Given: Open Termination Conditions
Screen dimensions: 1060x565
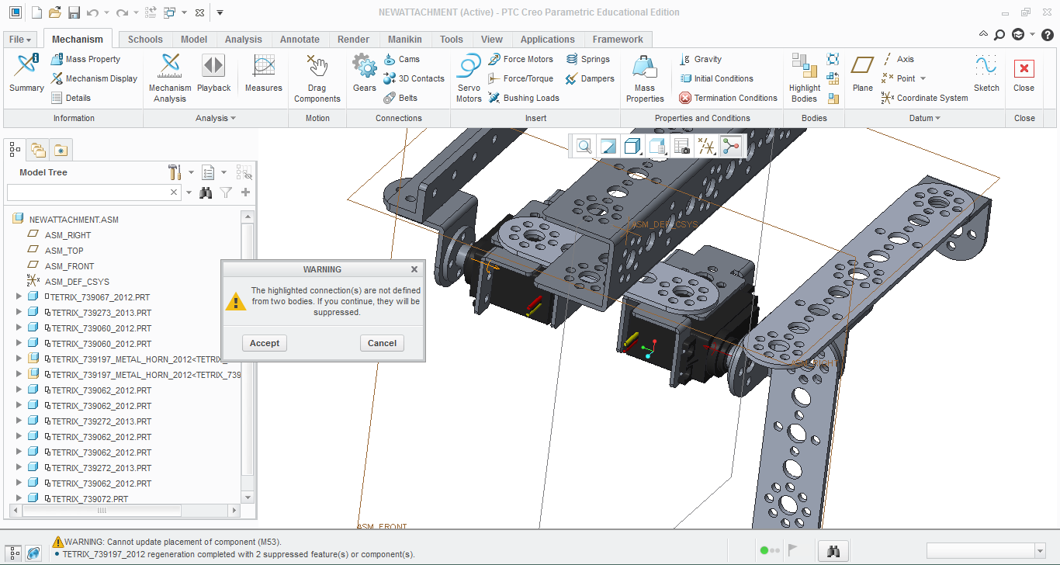Looking at the screenshot, I should [x=728, y=98].
